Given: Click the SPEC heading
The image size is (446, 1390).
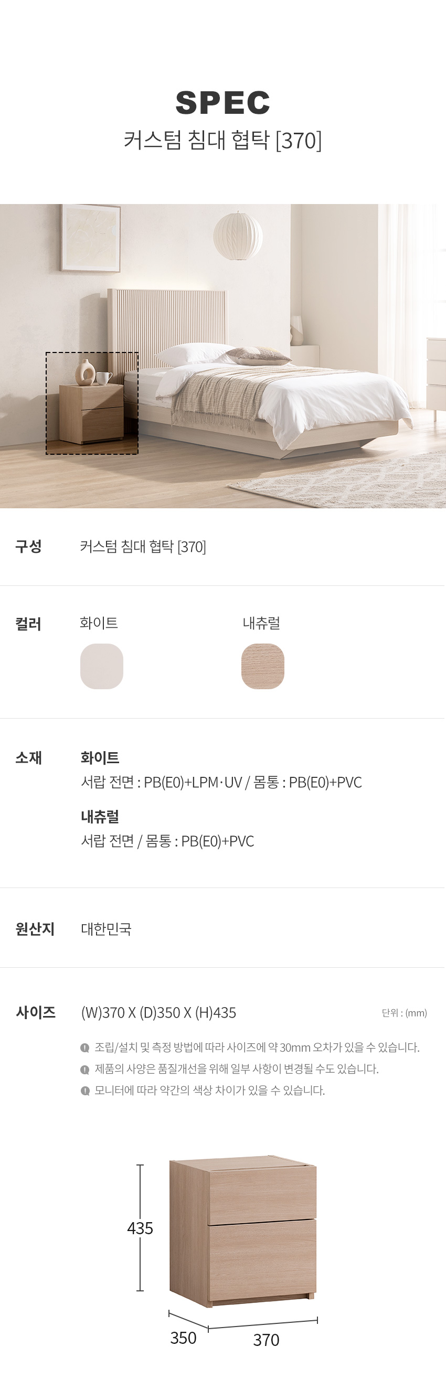Looking at the screenshot, I should (x=222, y=102).
